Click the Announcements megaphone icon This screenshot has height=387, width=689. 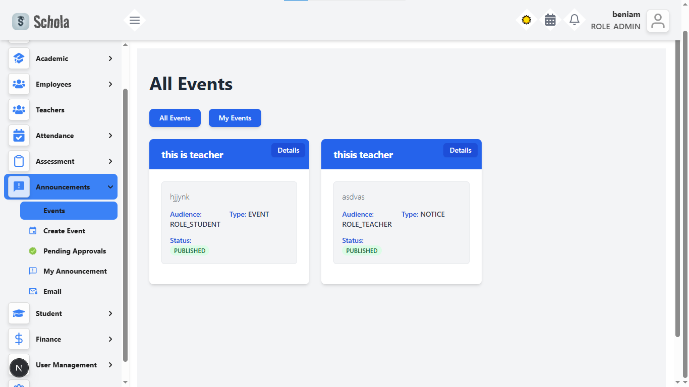pyautogui.click(x=19, y=186)
